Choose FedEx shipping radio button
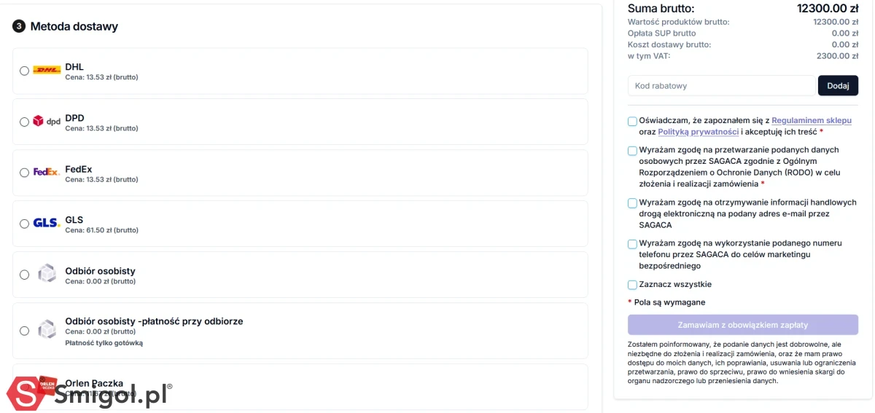The image size is (875, 413). click(x=24, y=173)
